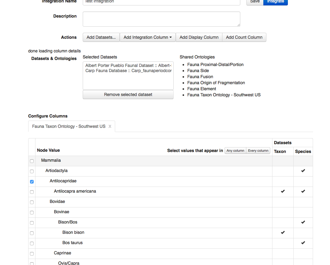Image resolution: width=330 pixels, height=265 pixels.
Task: Close the Fauna Taxon Ontology tab via x
Action: pos(110,126)
